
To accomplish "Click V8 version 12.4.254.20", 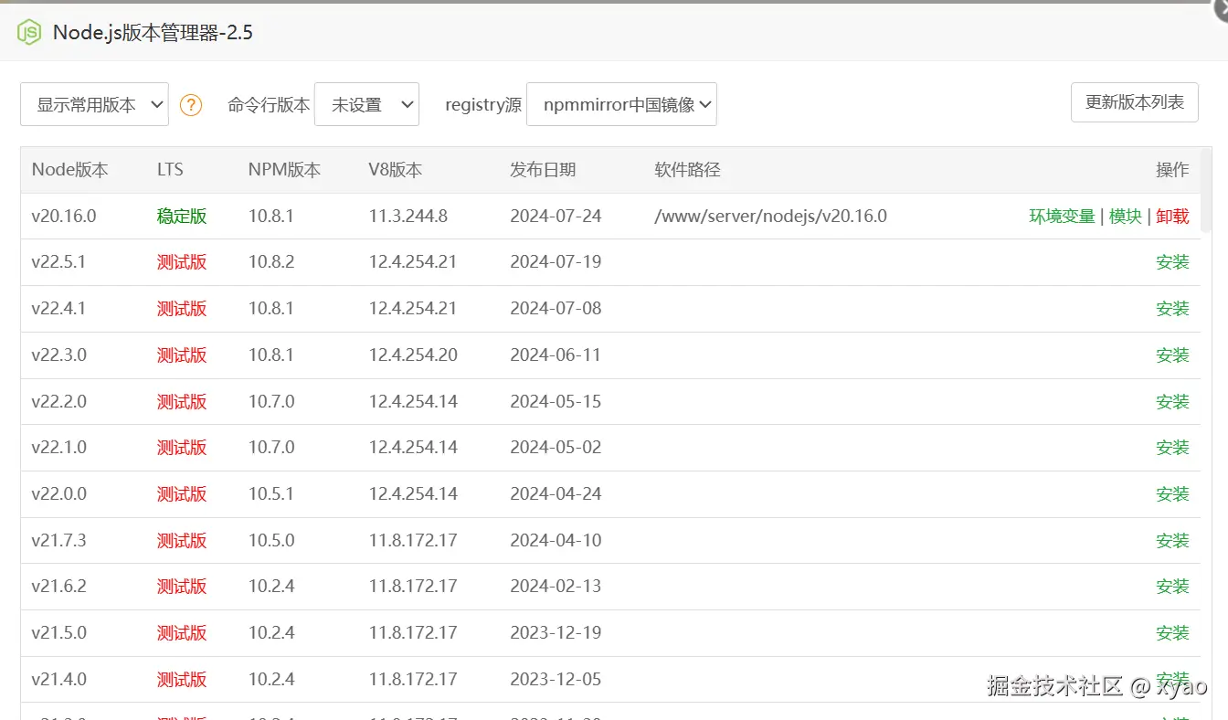I will pos(413,355).
